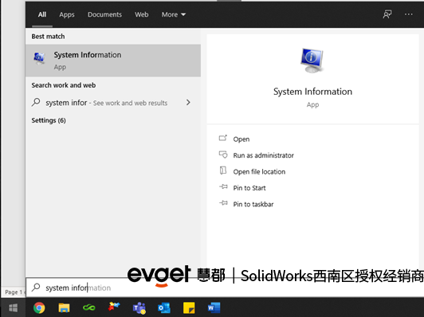Click the Search work and web heading
Image resolution: width=424 pixels, height=317 pixels.
[64, 85]
